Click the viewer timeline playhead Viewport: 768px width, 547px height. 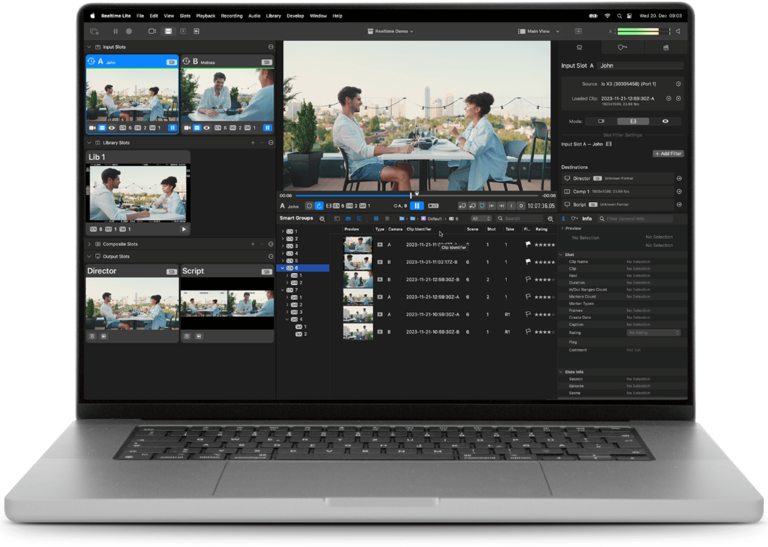[x=411, y=196]
